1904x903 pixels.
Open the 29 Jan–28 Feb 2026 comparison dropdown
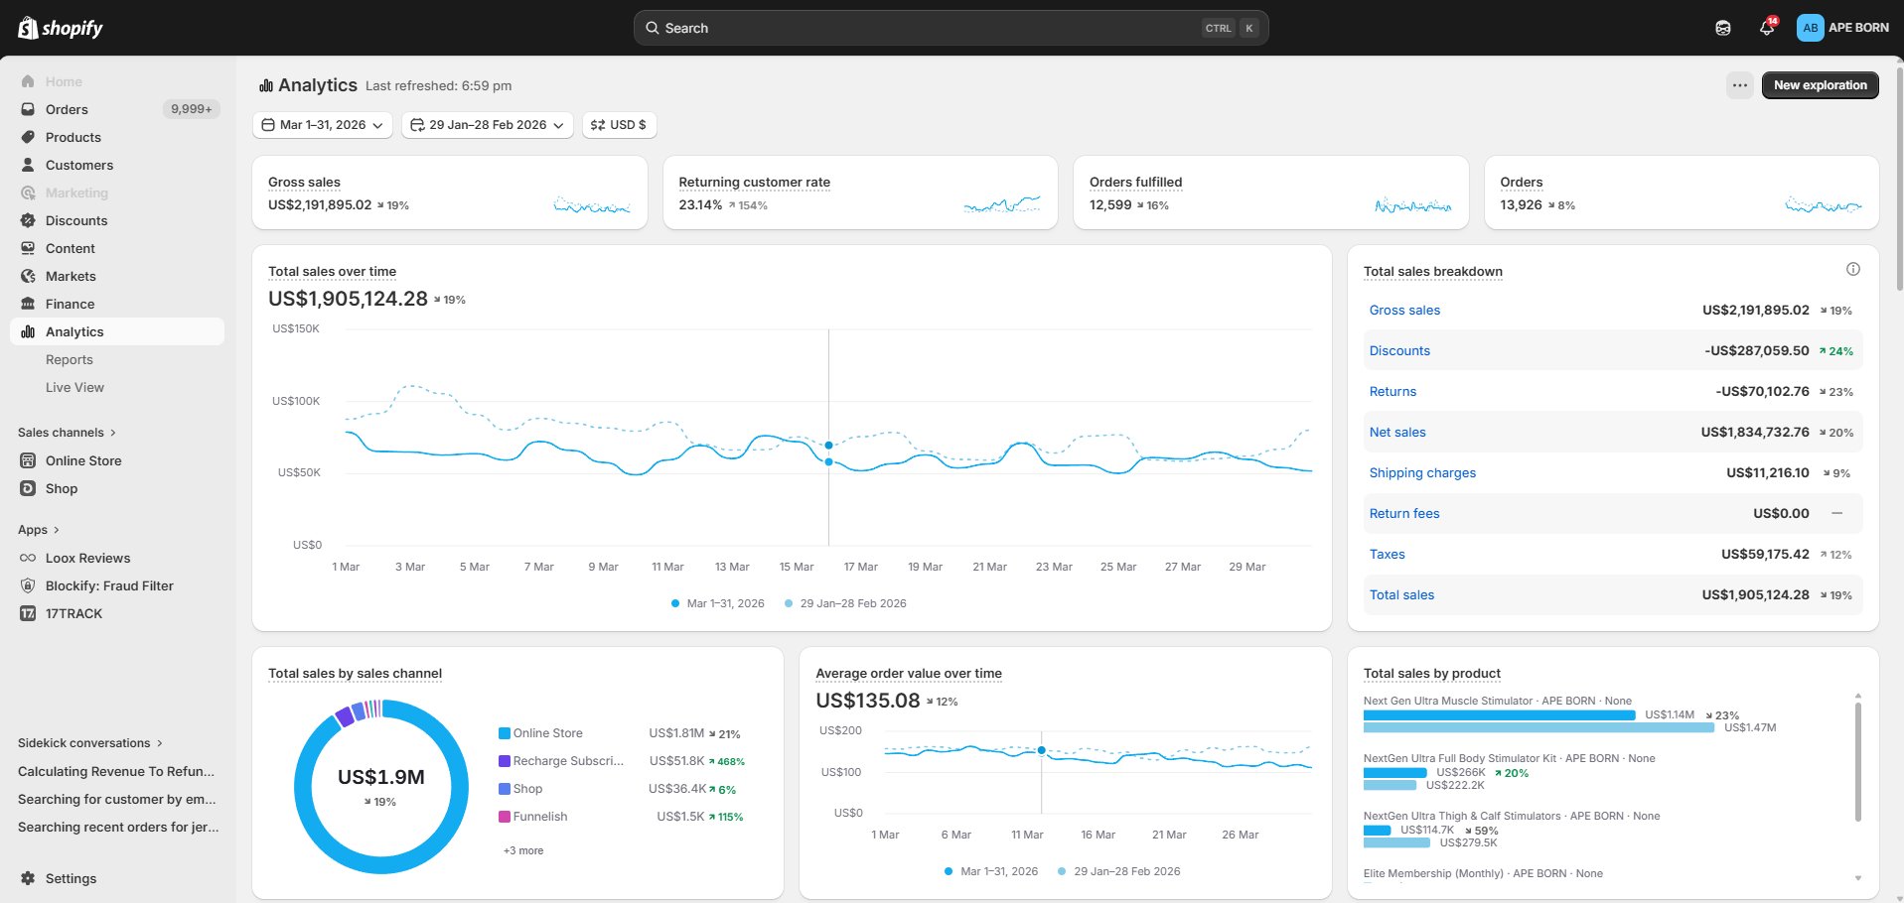point(487,125)
